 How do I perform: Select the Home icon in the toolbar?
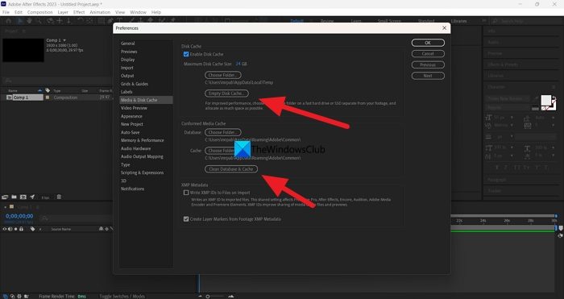pyautogui.click(x=9, y=21)
